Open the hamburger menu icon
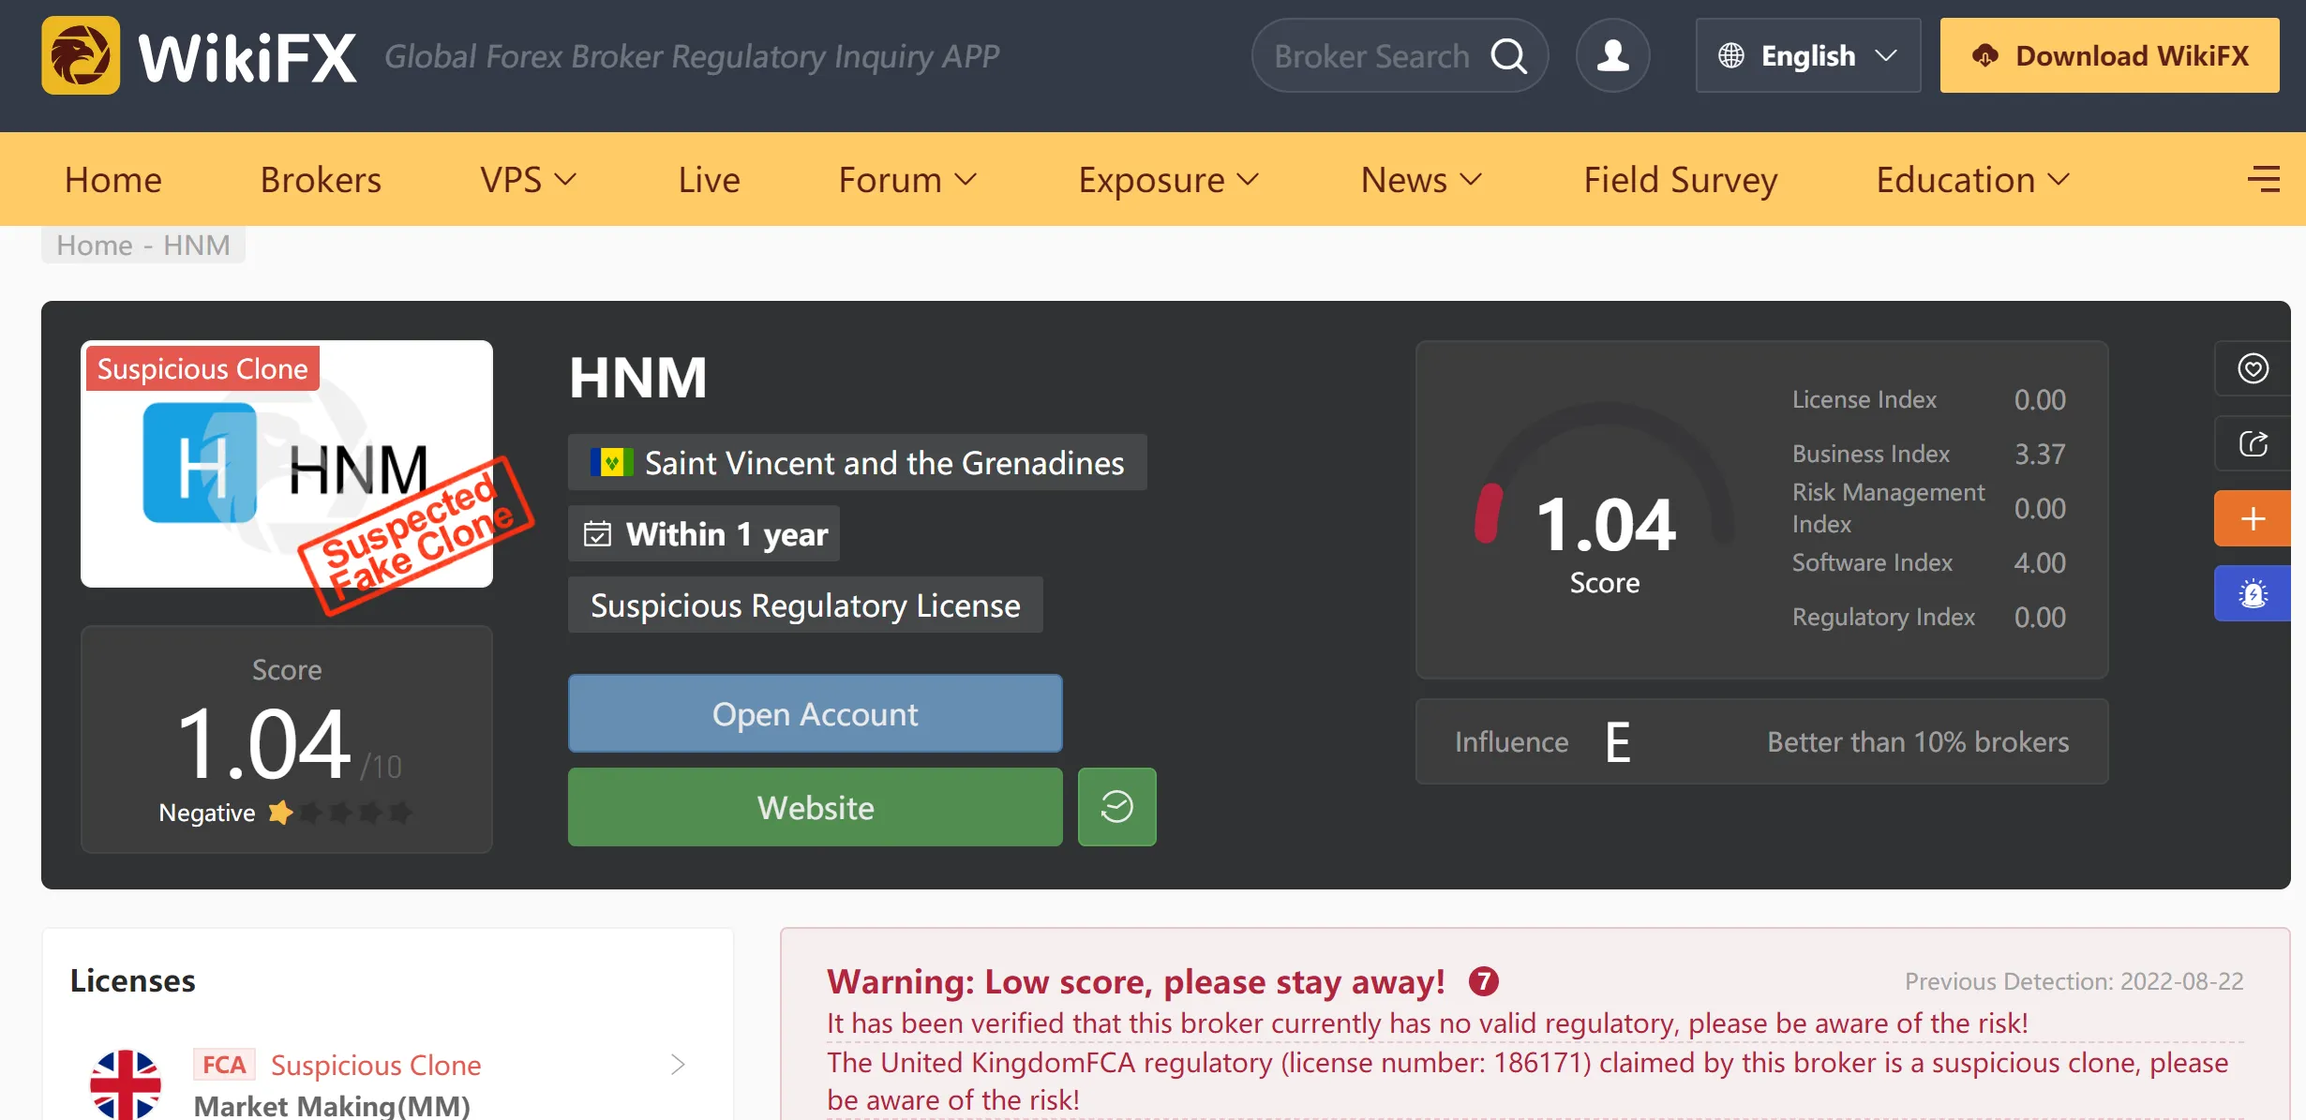 click(x=2264, y=179)
